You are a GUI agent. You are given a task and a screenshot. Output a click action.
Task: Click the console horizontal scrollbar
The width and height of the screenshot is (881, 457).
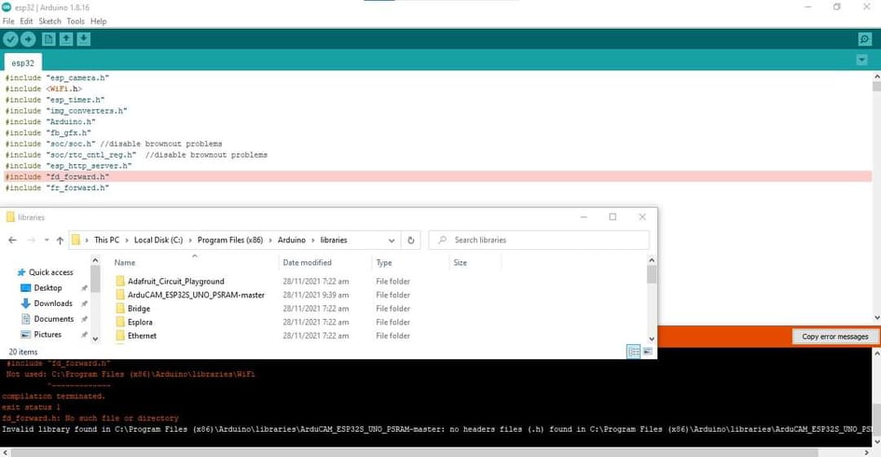click(415, 452)
